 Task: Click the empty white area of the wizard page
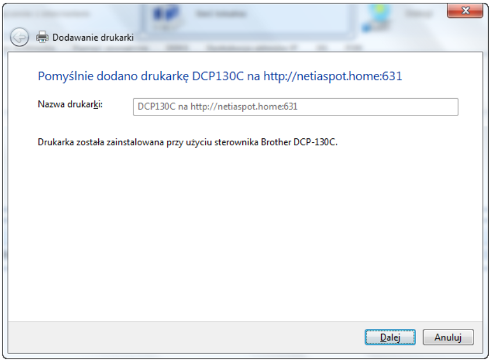tap(245, 235)
